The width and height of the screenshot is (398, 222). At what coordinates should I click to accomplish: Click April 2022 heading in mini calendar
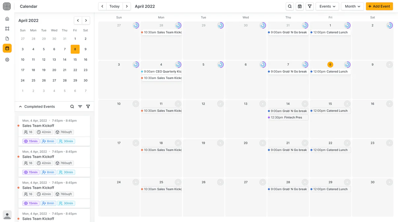click(x=29, y=21)
